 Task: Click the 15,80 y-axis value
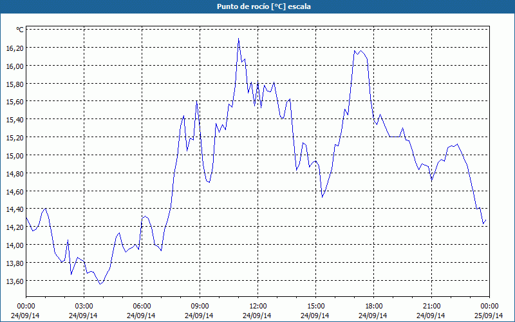15,84
